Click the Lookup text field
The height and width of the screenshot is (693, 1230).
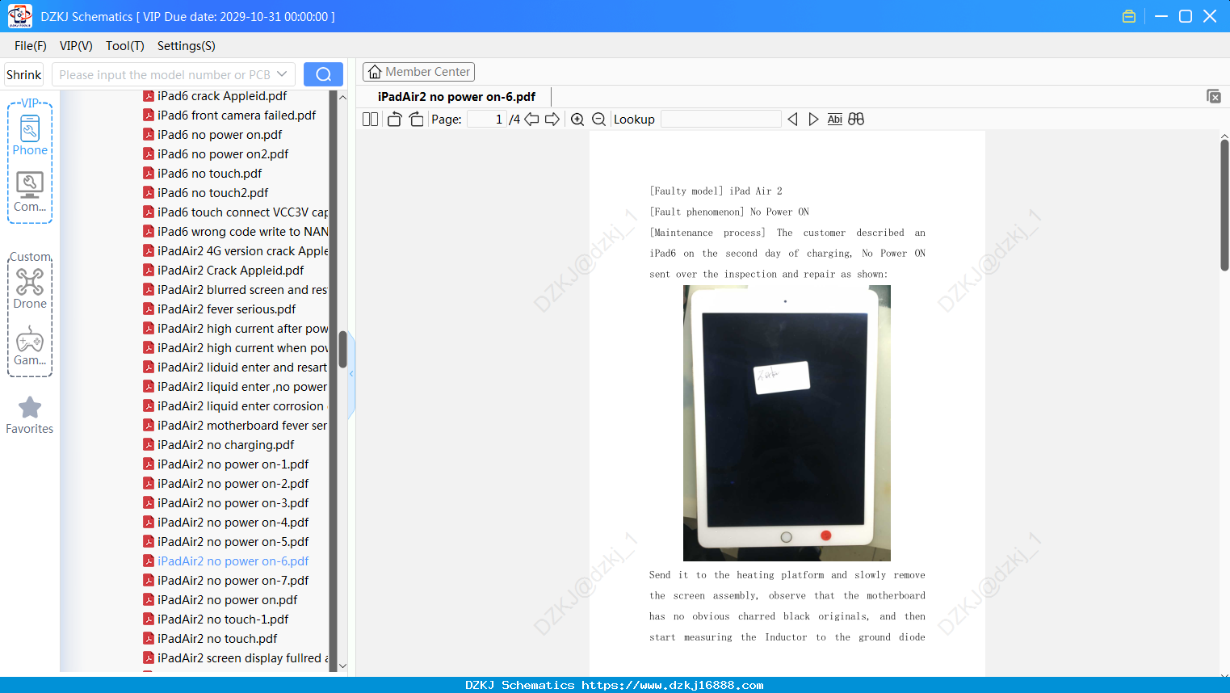point(720,119)
